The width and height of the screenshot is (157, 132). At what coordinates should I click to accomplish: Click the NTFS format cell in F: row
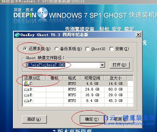(72, 101)
